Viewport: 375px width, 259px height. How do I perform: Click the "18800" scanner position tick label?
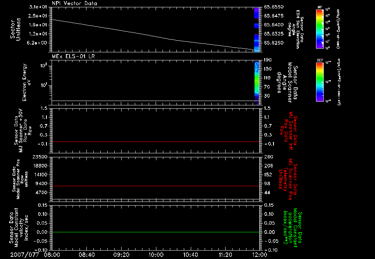coord(40,166)
